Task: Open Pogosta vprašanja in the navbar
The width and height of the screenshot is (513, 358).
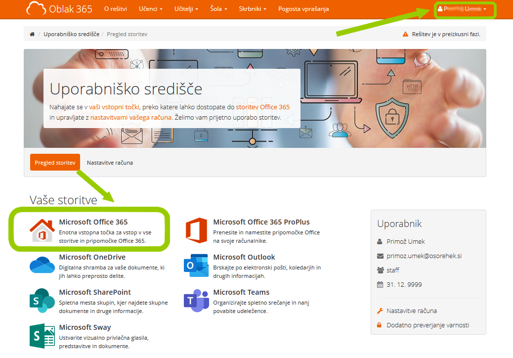Action: coord(303,9)
